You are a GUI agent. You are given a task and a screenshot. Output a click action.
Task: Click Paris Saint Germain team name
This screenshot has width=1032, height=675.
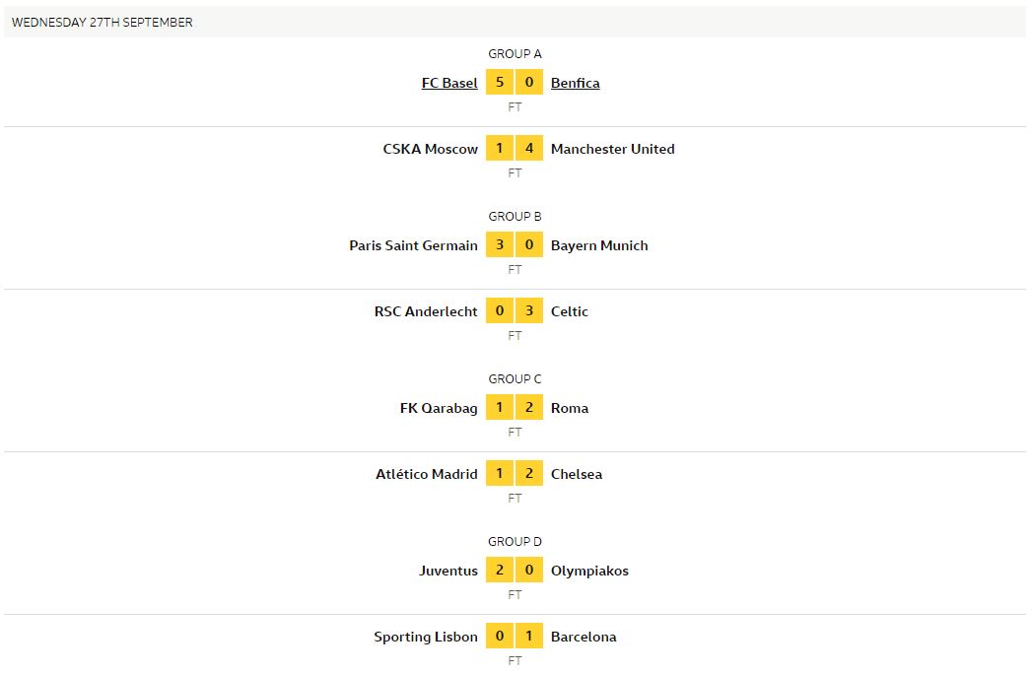pos(413,245)
